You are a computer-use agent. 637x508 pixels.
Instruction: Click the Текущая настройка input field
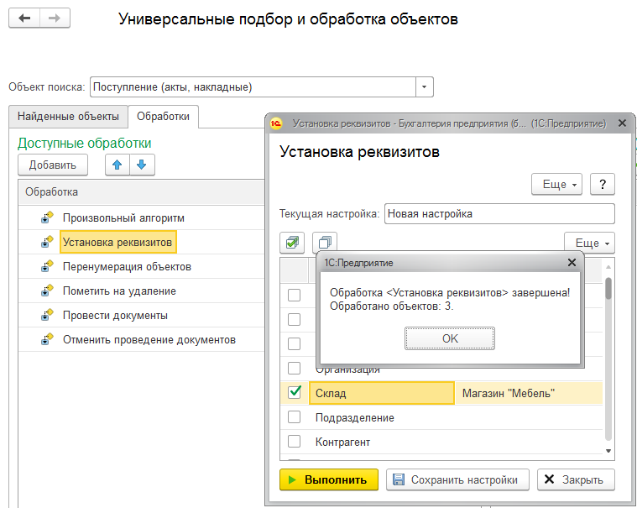(499, 213)
